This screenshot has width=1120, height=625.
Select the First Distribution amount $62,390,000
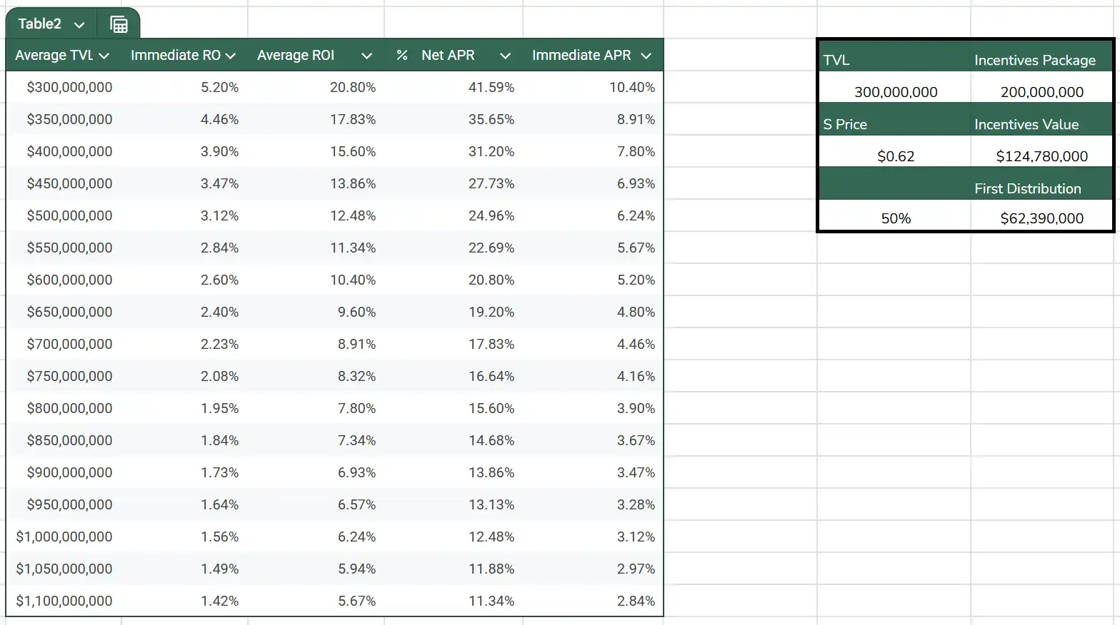1041,218
